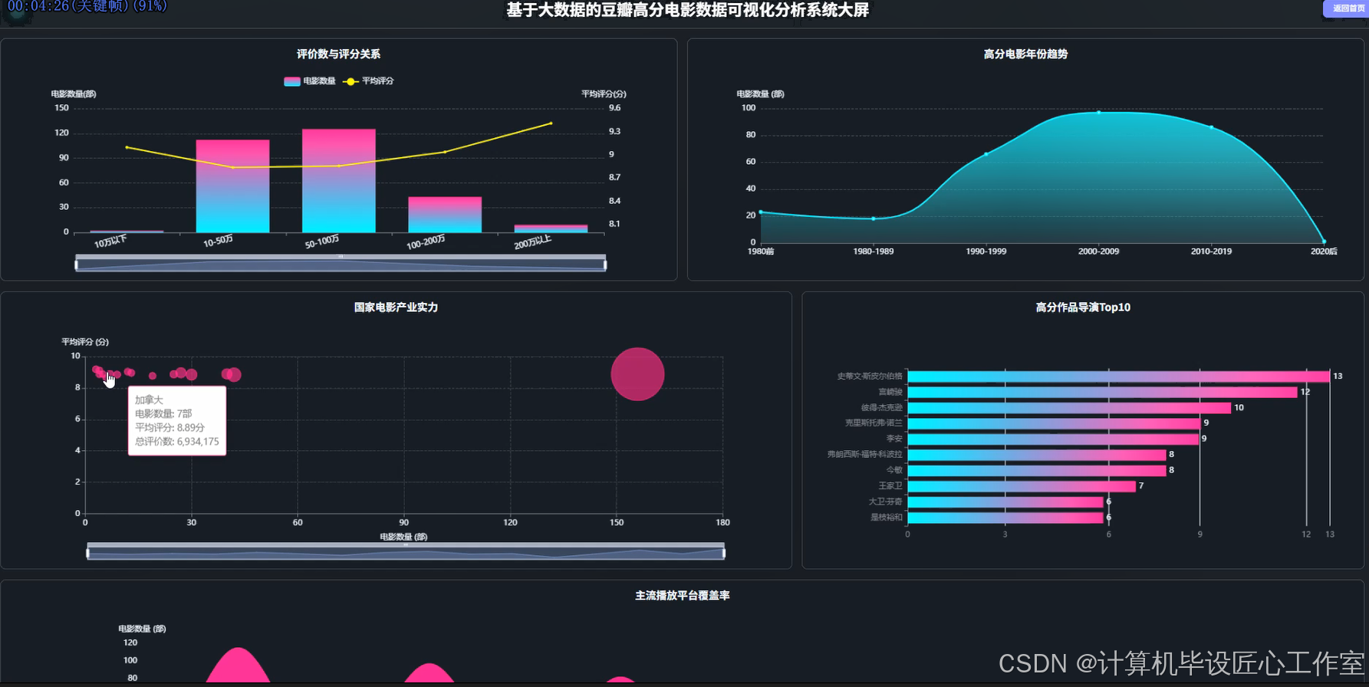The image size is (1369, 687).
Task: Click the 1990-1999 data point on trend chart
Action: tap(986, 154)
